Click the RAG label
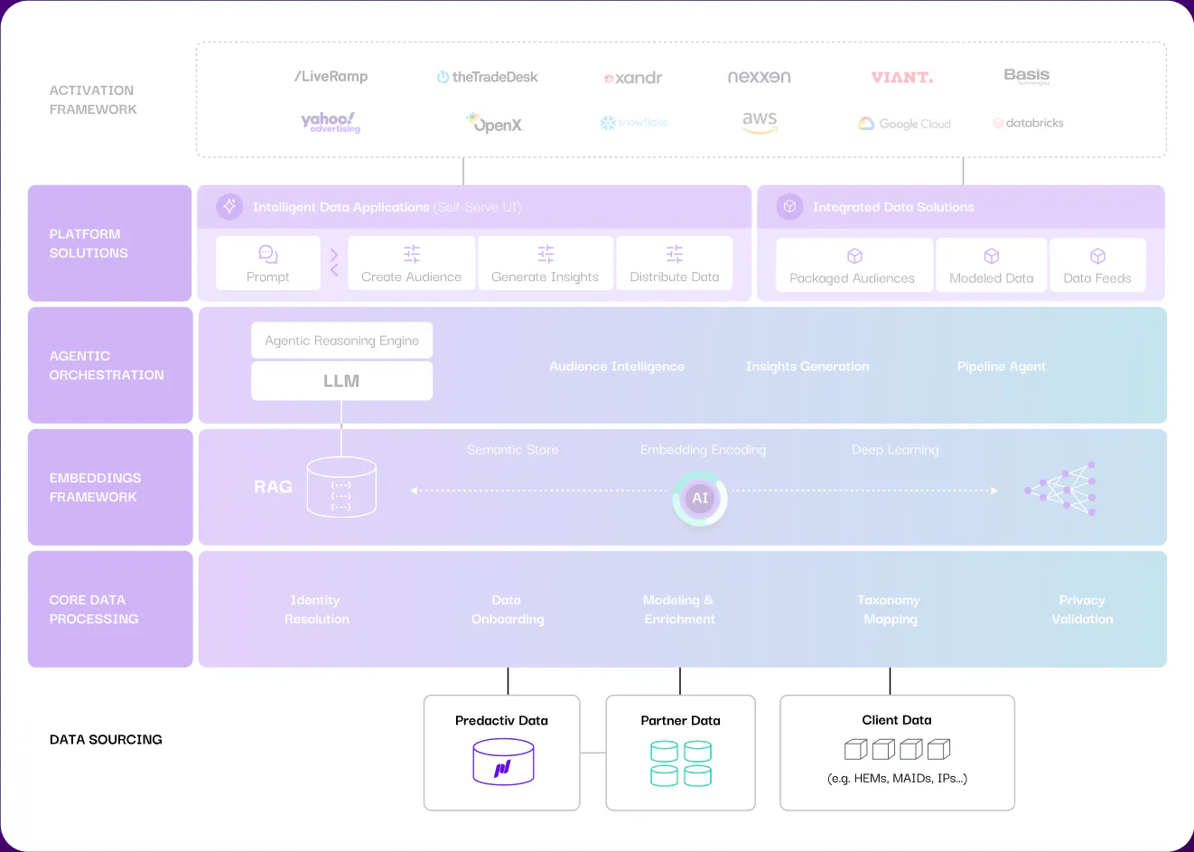Viewport: 1194px width, 852px height. tap(273, 487)
